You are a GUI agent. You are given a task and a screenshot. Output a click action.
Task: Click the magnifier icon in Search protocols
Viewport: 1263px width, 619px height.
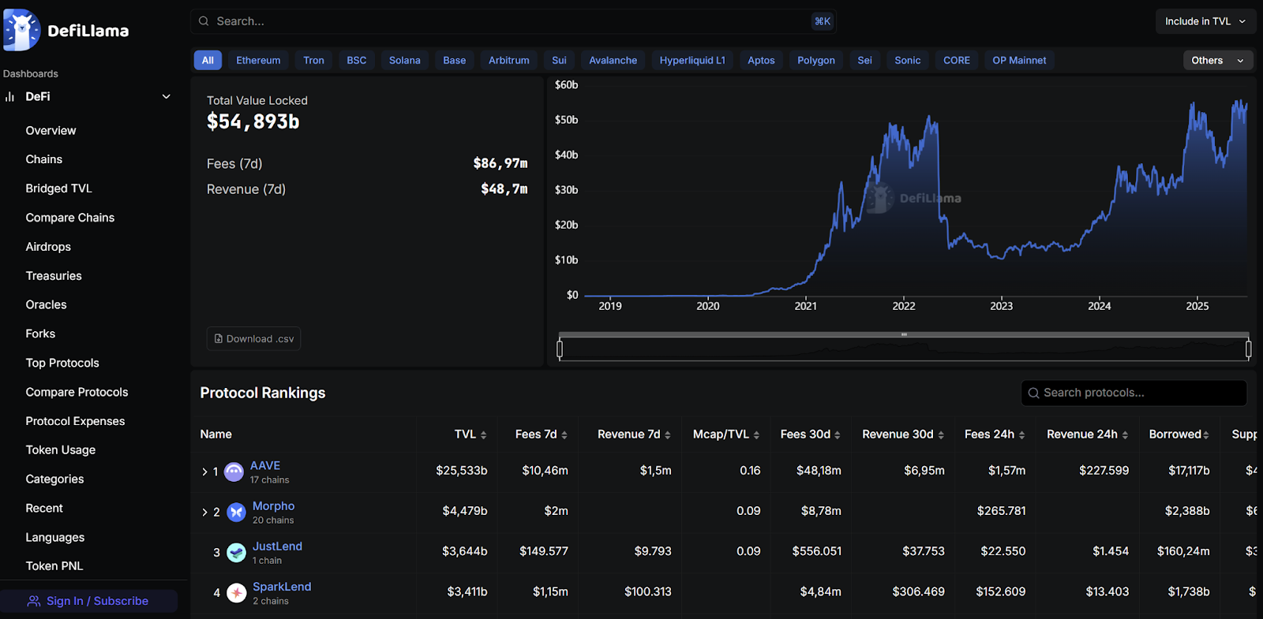pos(1033,393)
